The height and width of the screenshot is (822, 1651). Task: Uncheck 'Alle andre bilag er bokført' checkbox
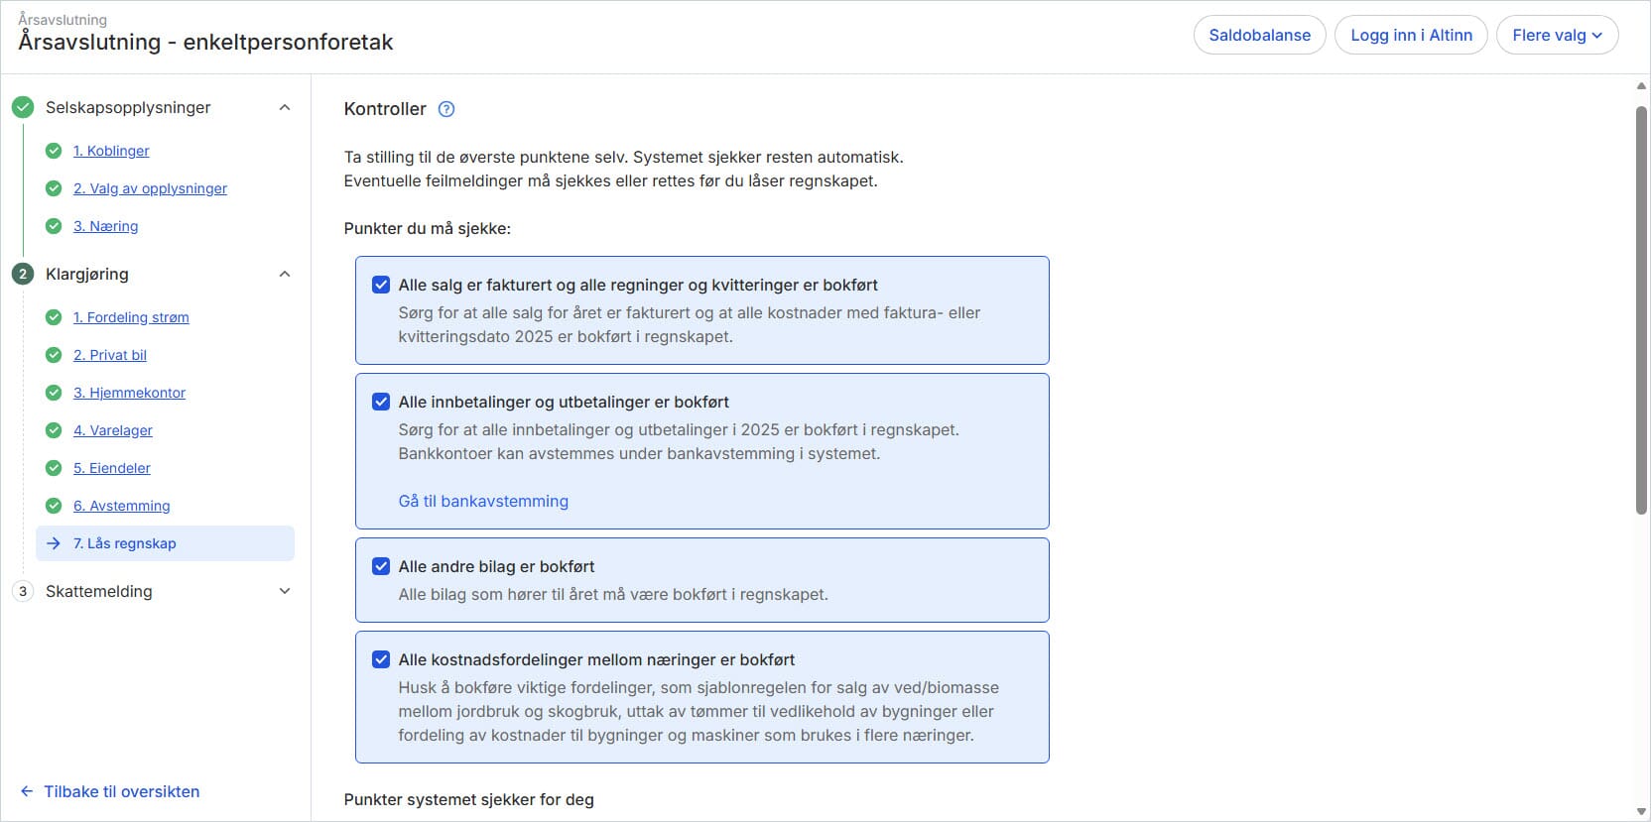tap(381, 566)
